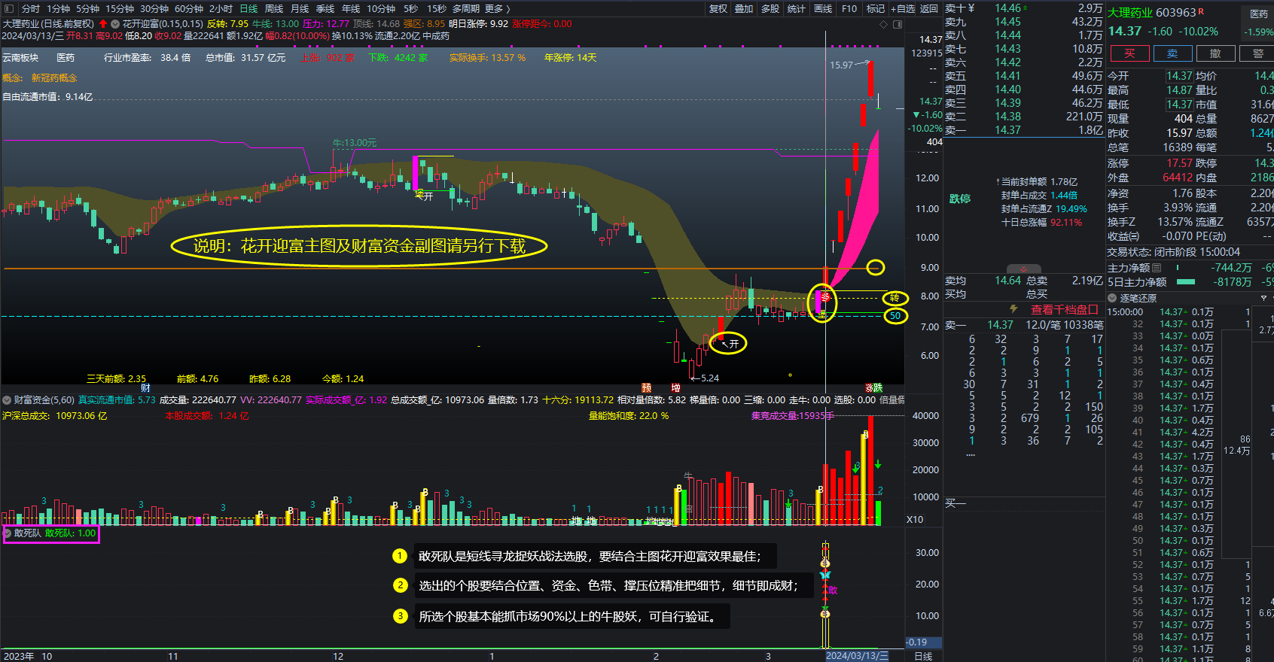Viewport: 1274px width, 662px height.
Task: Open the 多周期 multi-period view
Action: (466, 8)
